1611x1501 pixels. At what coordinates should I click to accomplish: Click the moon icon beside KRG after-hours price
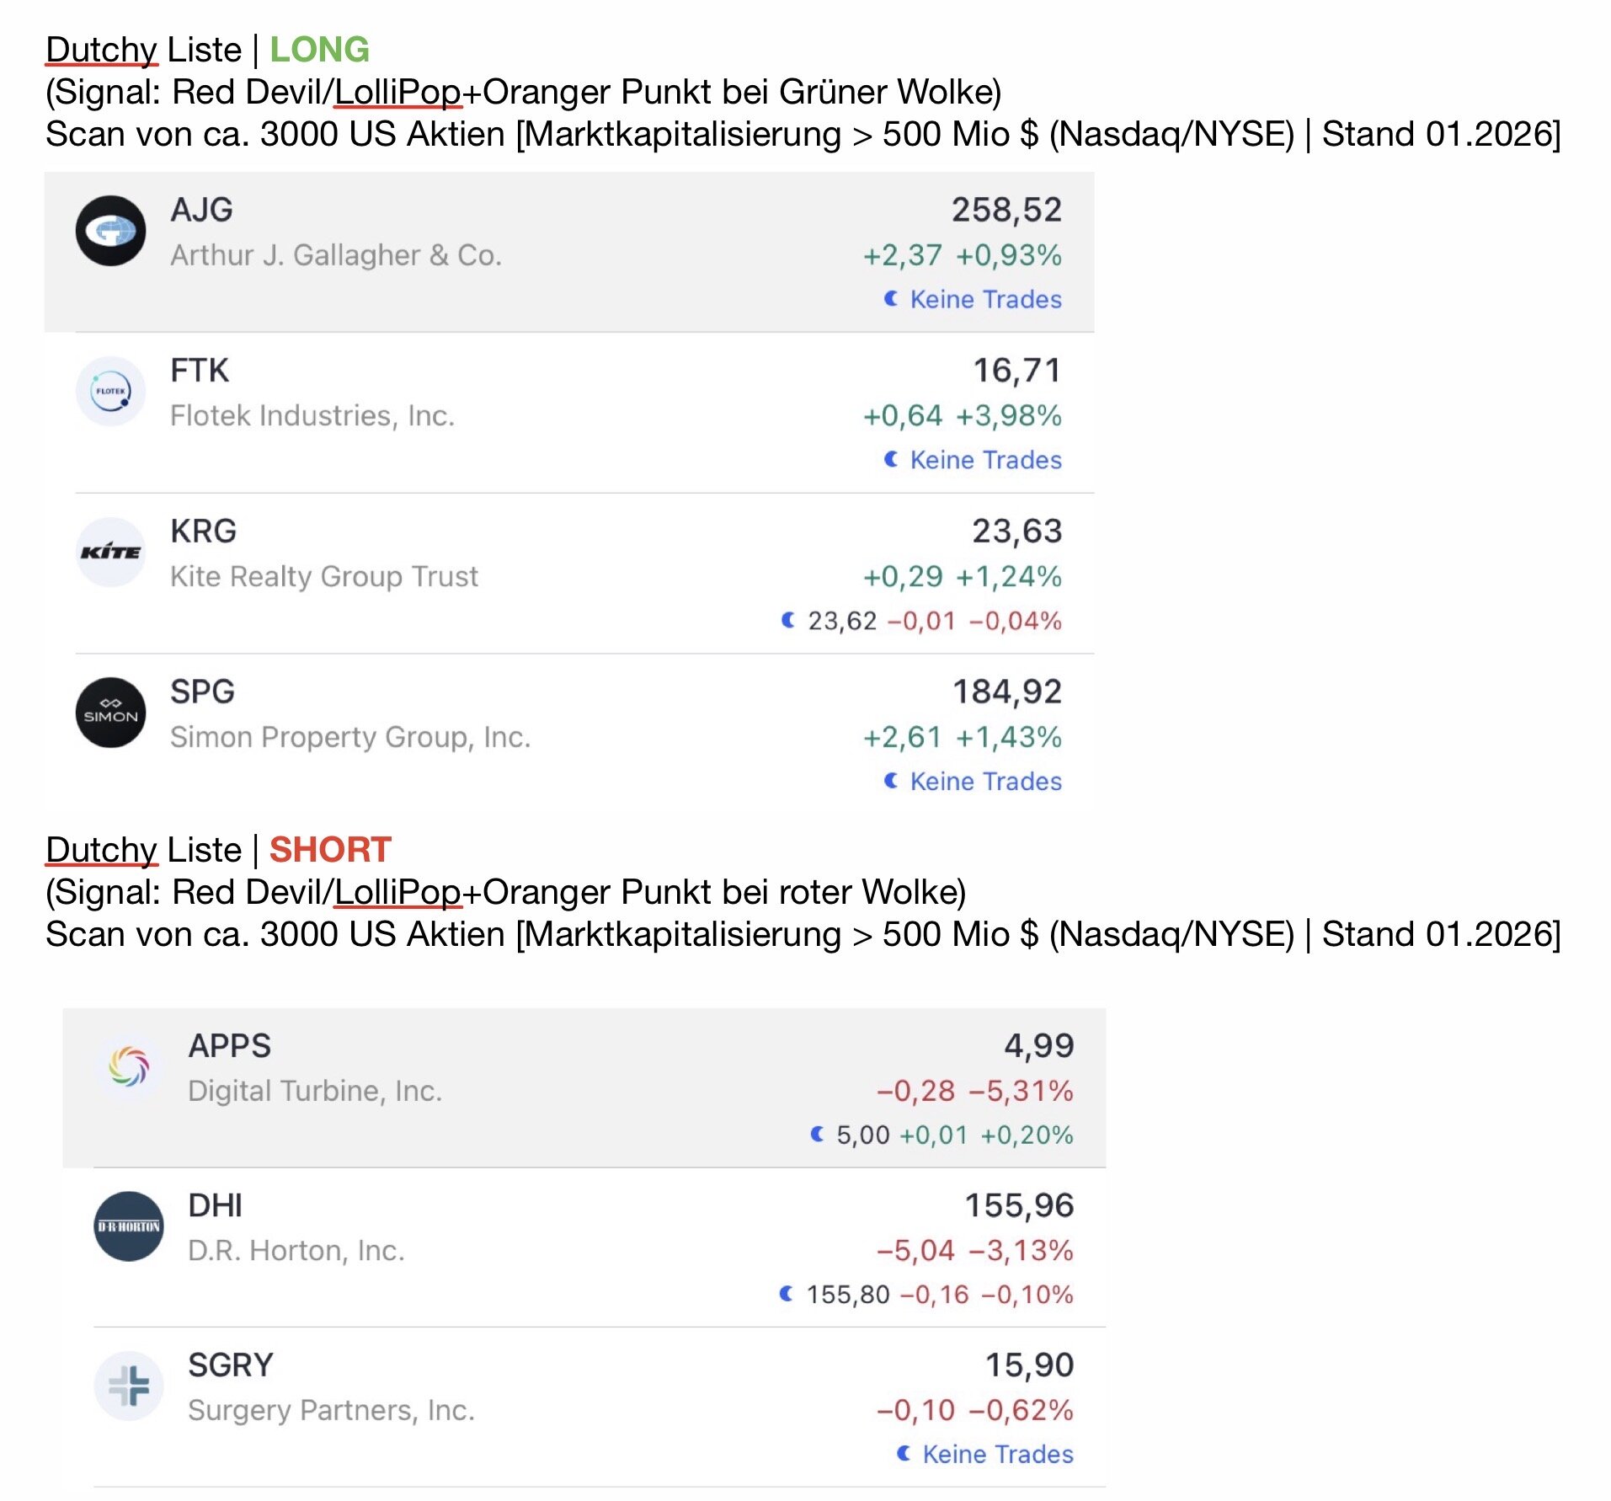tap(787, 621)
